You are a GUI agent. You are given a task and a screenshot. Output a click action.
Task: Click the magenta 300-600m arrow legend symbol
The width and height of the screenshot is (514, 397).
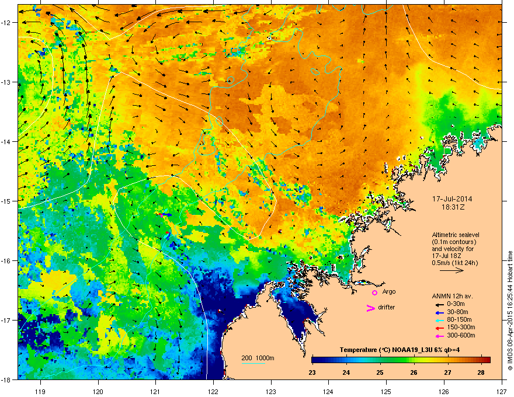(x=439, y=336)
